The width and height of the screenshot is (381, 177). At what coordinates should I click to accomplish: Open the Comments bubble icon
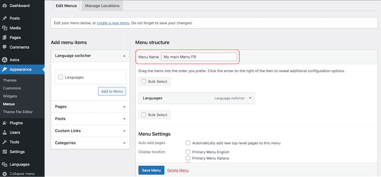pyautogui.click(x=4, y=47)
